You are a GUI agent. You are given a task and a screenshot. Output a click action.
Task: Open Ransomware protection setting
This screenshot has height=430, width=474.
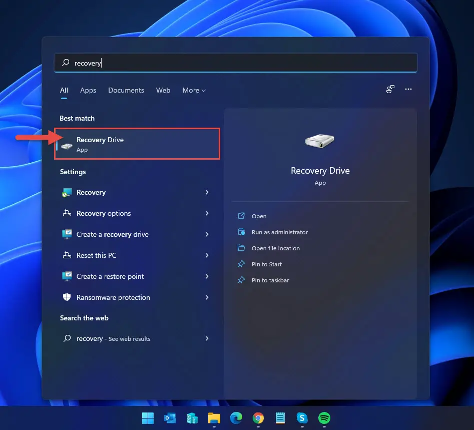pos(136,297)
